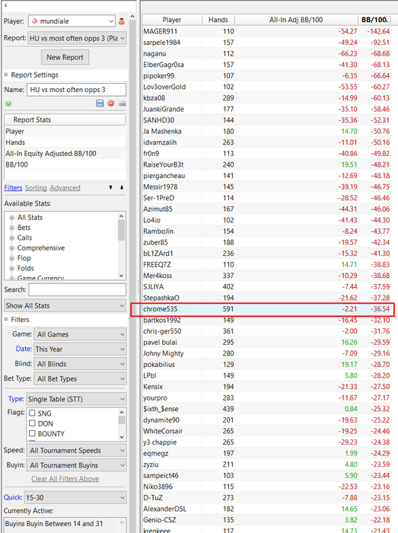398x533 pixels.
Task: Expand the Folds tree node
Action: point(11,269)
